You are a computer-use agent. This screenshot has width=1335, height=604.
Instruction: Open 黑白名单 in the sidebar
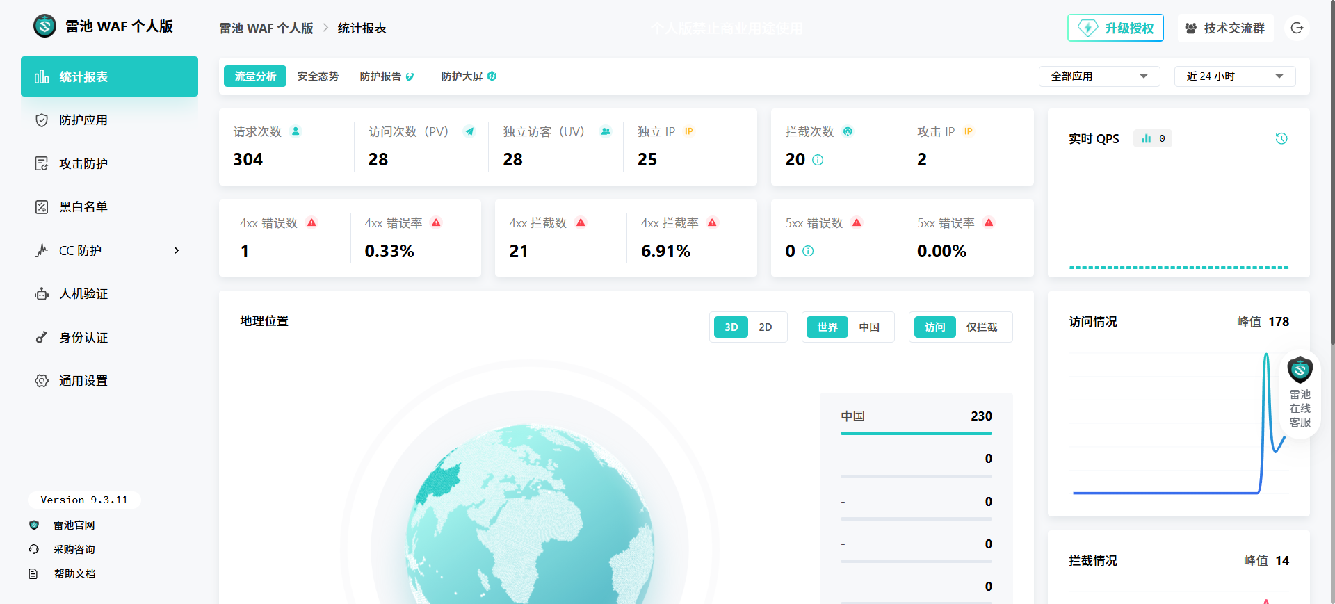pyautogui.click(x=109, y=206)
